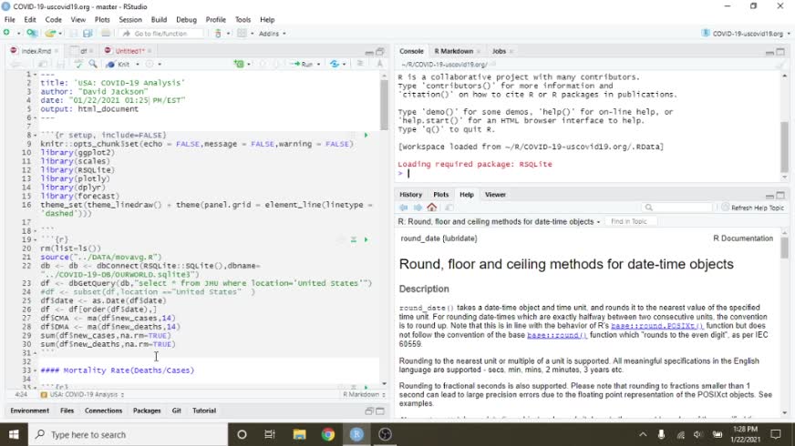795x446 pixels.
Task: Click the workspace panes layout icon
Action: point(242,34)
